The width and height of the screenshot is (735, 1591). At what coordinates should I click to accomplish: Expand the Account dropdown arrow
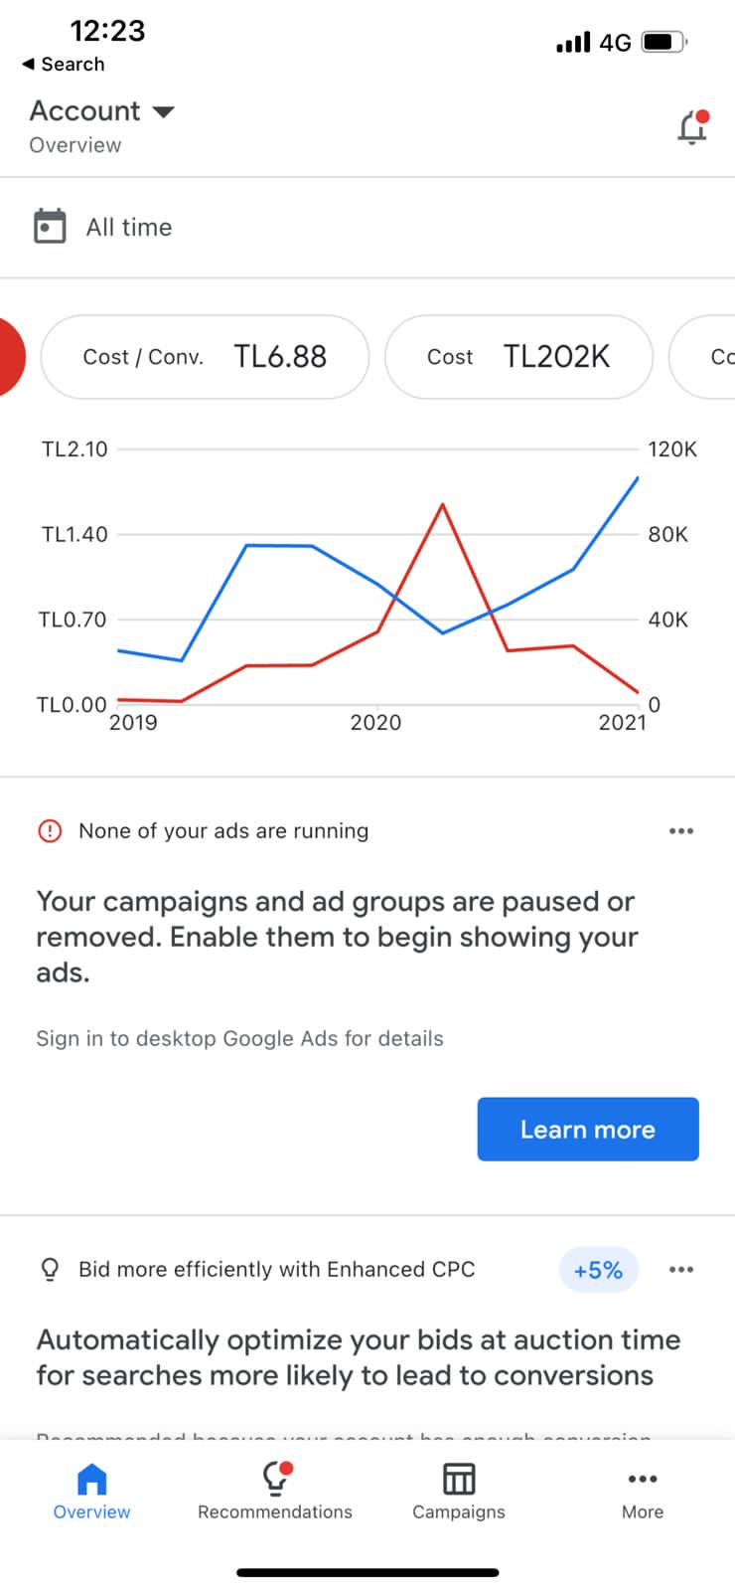click(163, 111)
